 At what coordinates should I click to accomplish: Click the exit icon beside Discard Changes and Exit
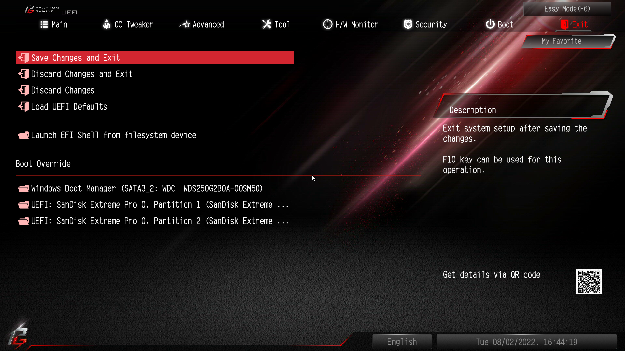click(23, 74)
